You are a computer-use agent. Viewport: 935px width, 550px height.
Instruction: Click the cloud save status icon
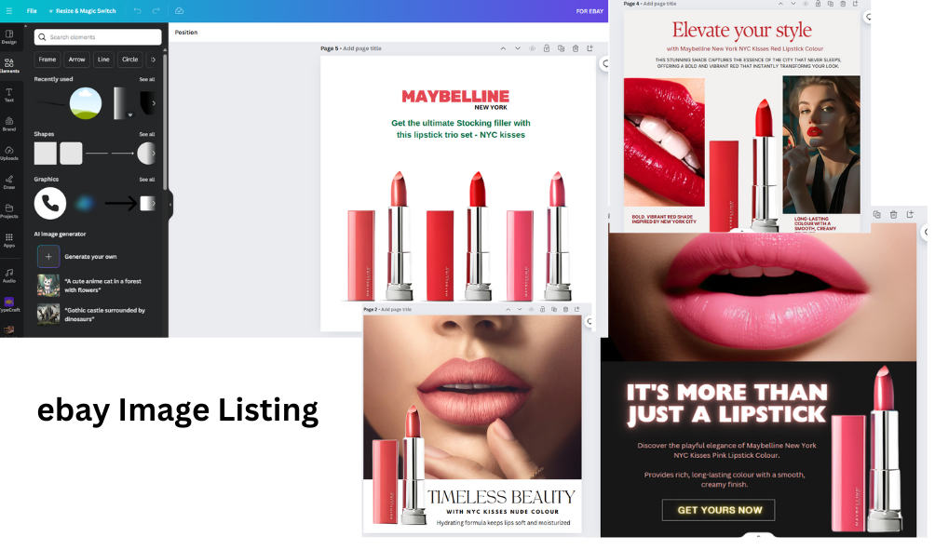pos(180,11)
